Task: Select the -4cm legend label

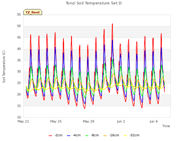Action: click(77, 135)
